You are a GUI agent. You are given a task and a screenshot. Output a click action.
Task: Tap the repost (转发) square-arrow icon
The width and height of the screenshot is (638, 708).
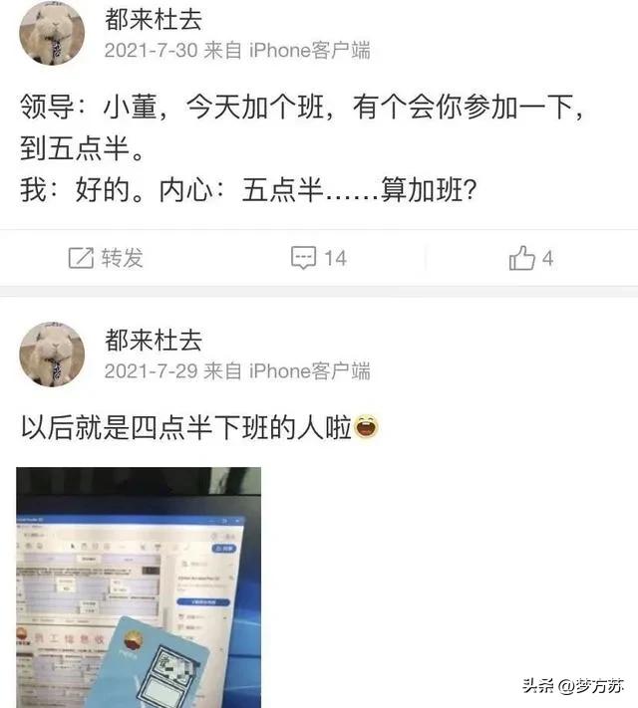81,258
